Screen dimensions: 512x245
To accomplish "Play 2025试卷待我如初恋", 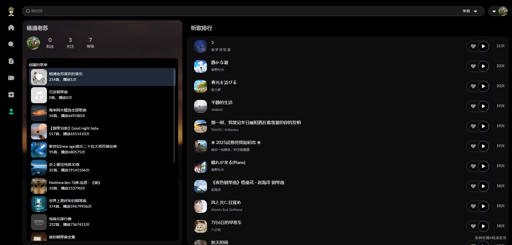I will pos(483,146).
